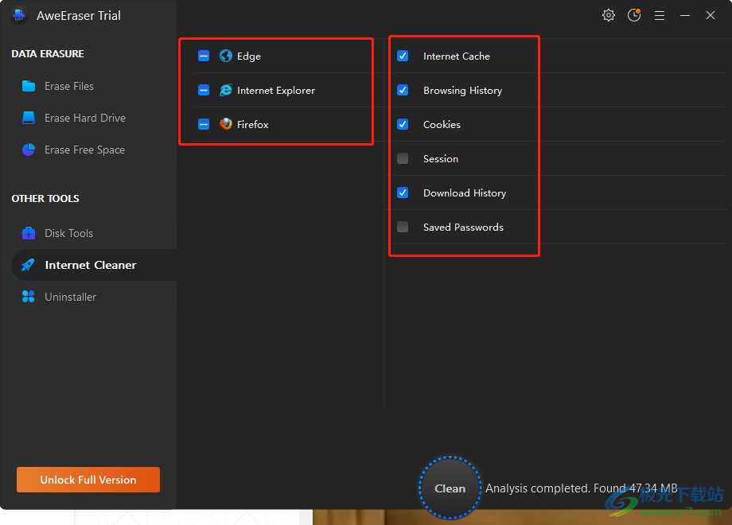
Task: Click the Cookies label
Action: pyautogui.click(x=442, y=125)
